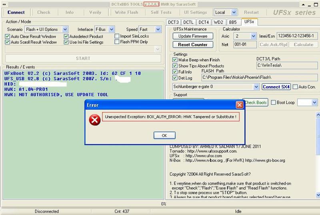
Task: Click the Info toolbar button
Action: click(x=70, y=12)
